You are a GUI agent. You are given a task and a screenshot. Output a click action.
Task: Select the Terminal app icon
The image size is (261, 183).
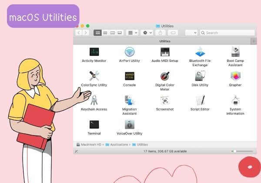pyautogui.click(x=94, y=124)
